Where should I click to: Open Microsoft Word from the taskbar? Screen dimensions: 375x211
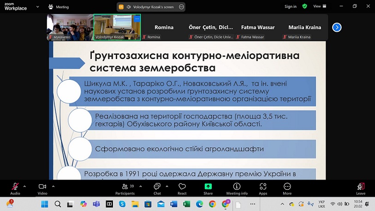tap(173, 204)
